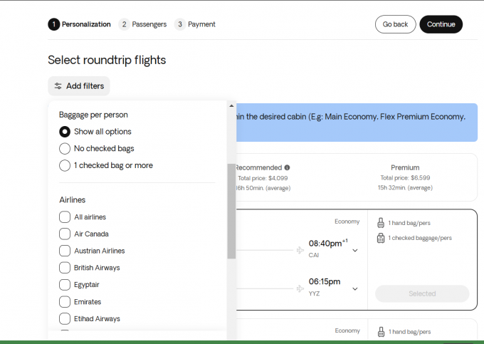This screenshot has height=344, width=484.
Task: Open the Add filters dropdown
Action: (79, 86)
